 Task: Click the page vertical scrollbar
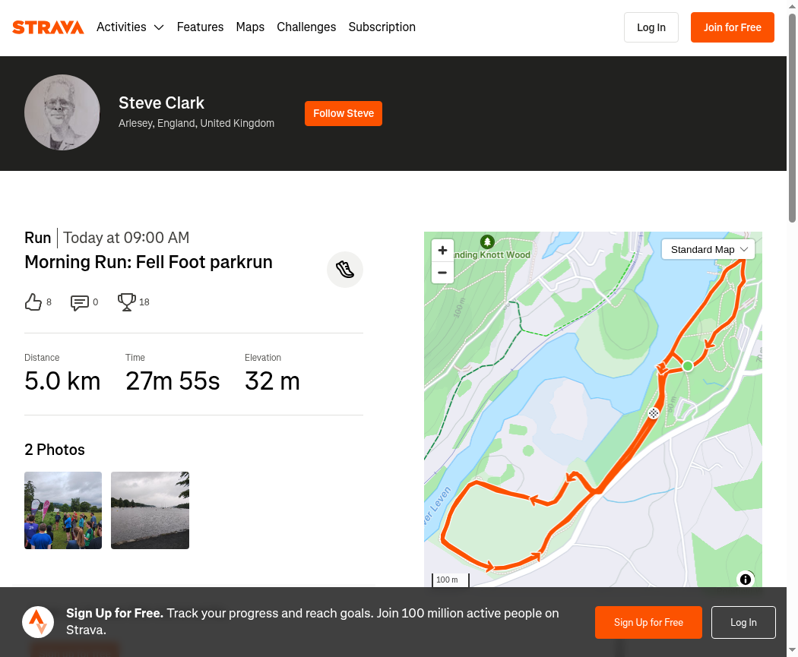click(793, 118)
